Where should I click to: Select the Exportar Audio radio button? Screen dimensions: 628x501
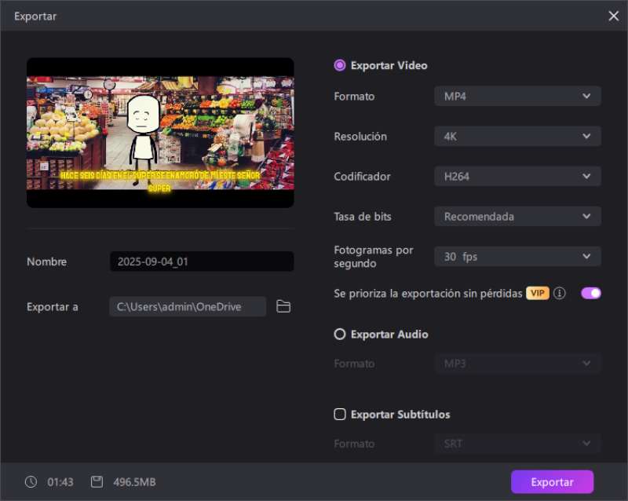tap(340, 335)
